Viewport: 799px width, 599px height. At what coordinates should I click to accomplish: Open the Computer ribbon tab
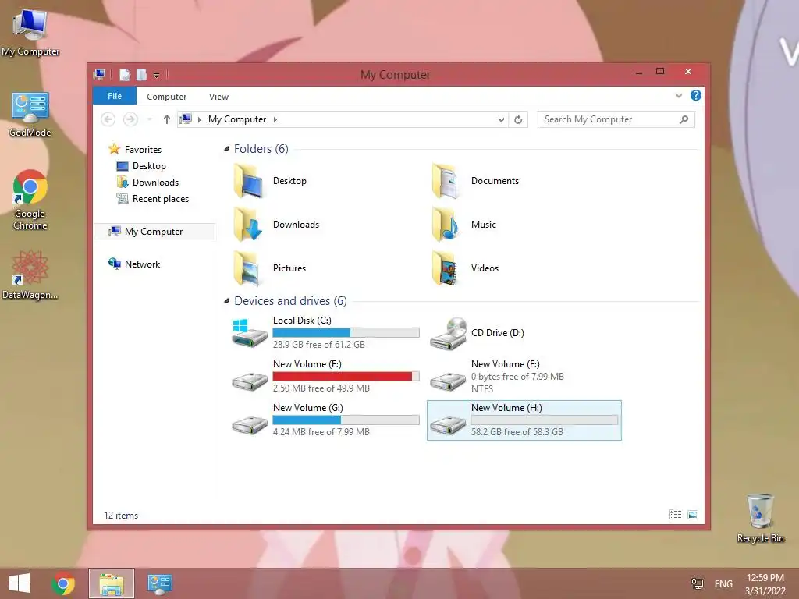pyautogui.click(x=167, y=96)
